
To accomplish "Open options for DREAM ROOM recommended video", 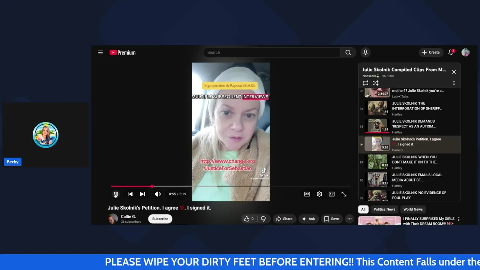I will click(459, 219).
